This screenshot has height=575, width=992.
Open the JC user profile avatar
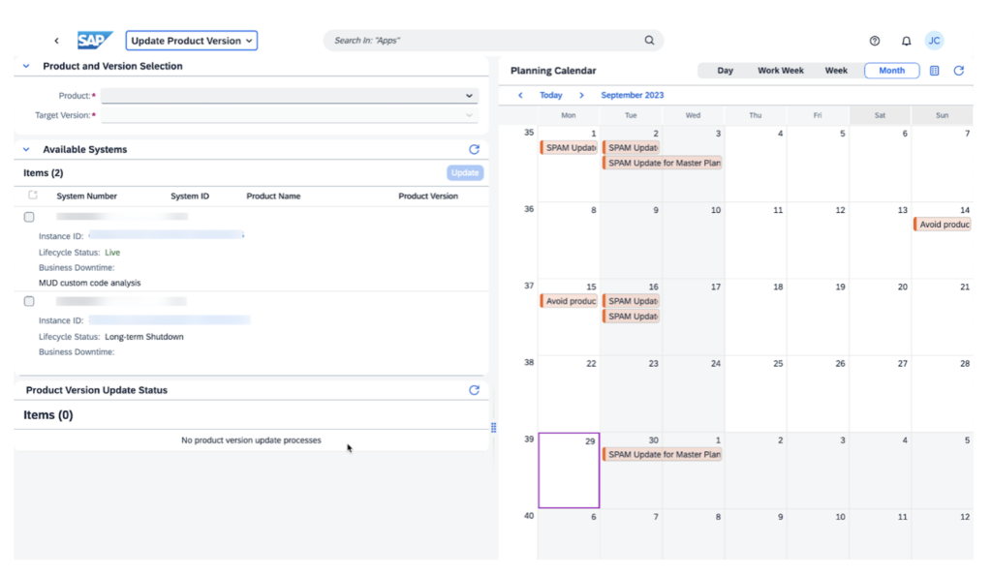[x=934, y=41]
